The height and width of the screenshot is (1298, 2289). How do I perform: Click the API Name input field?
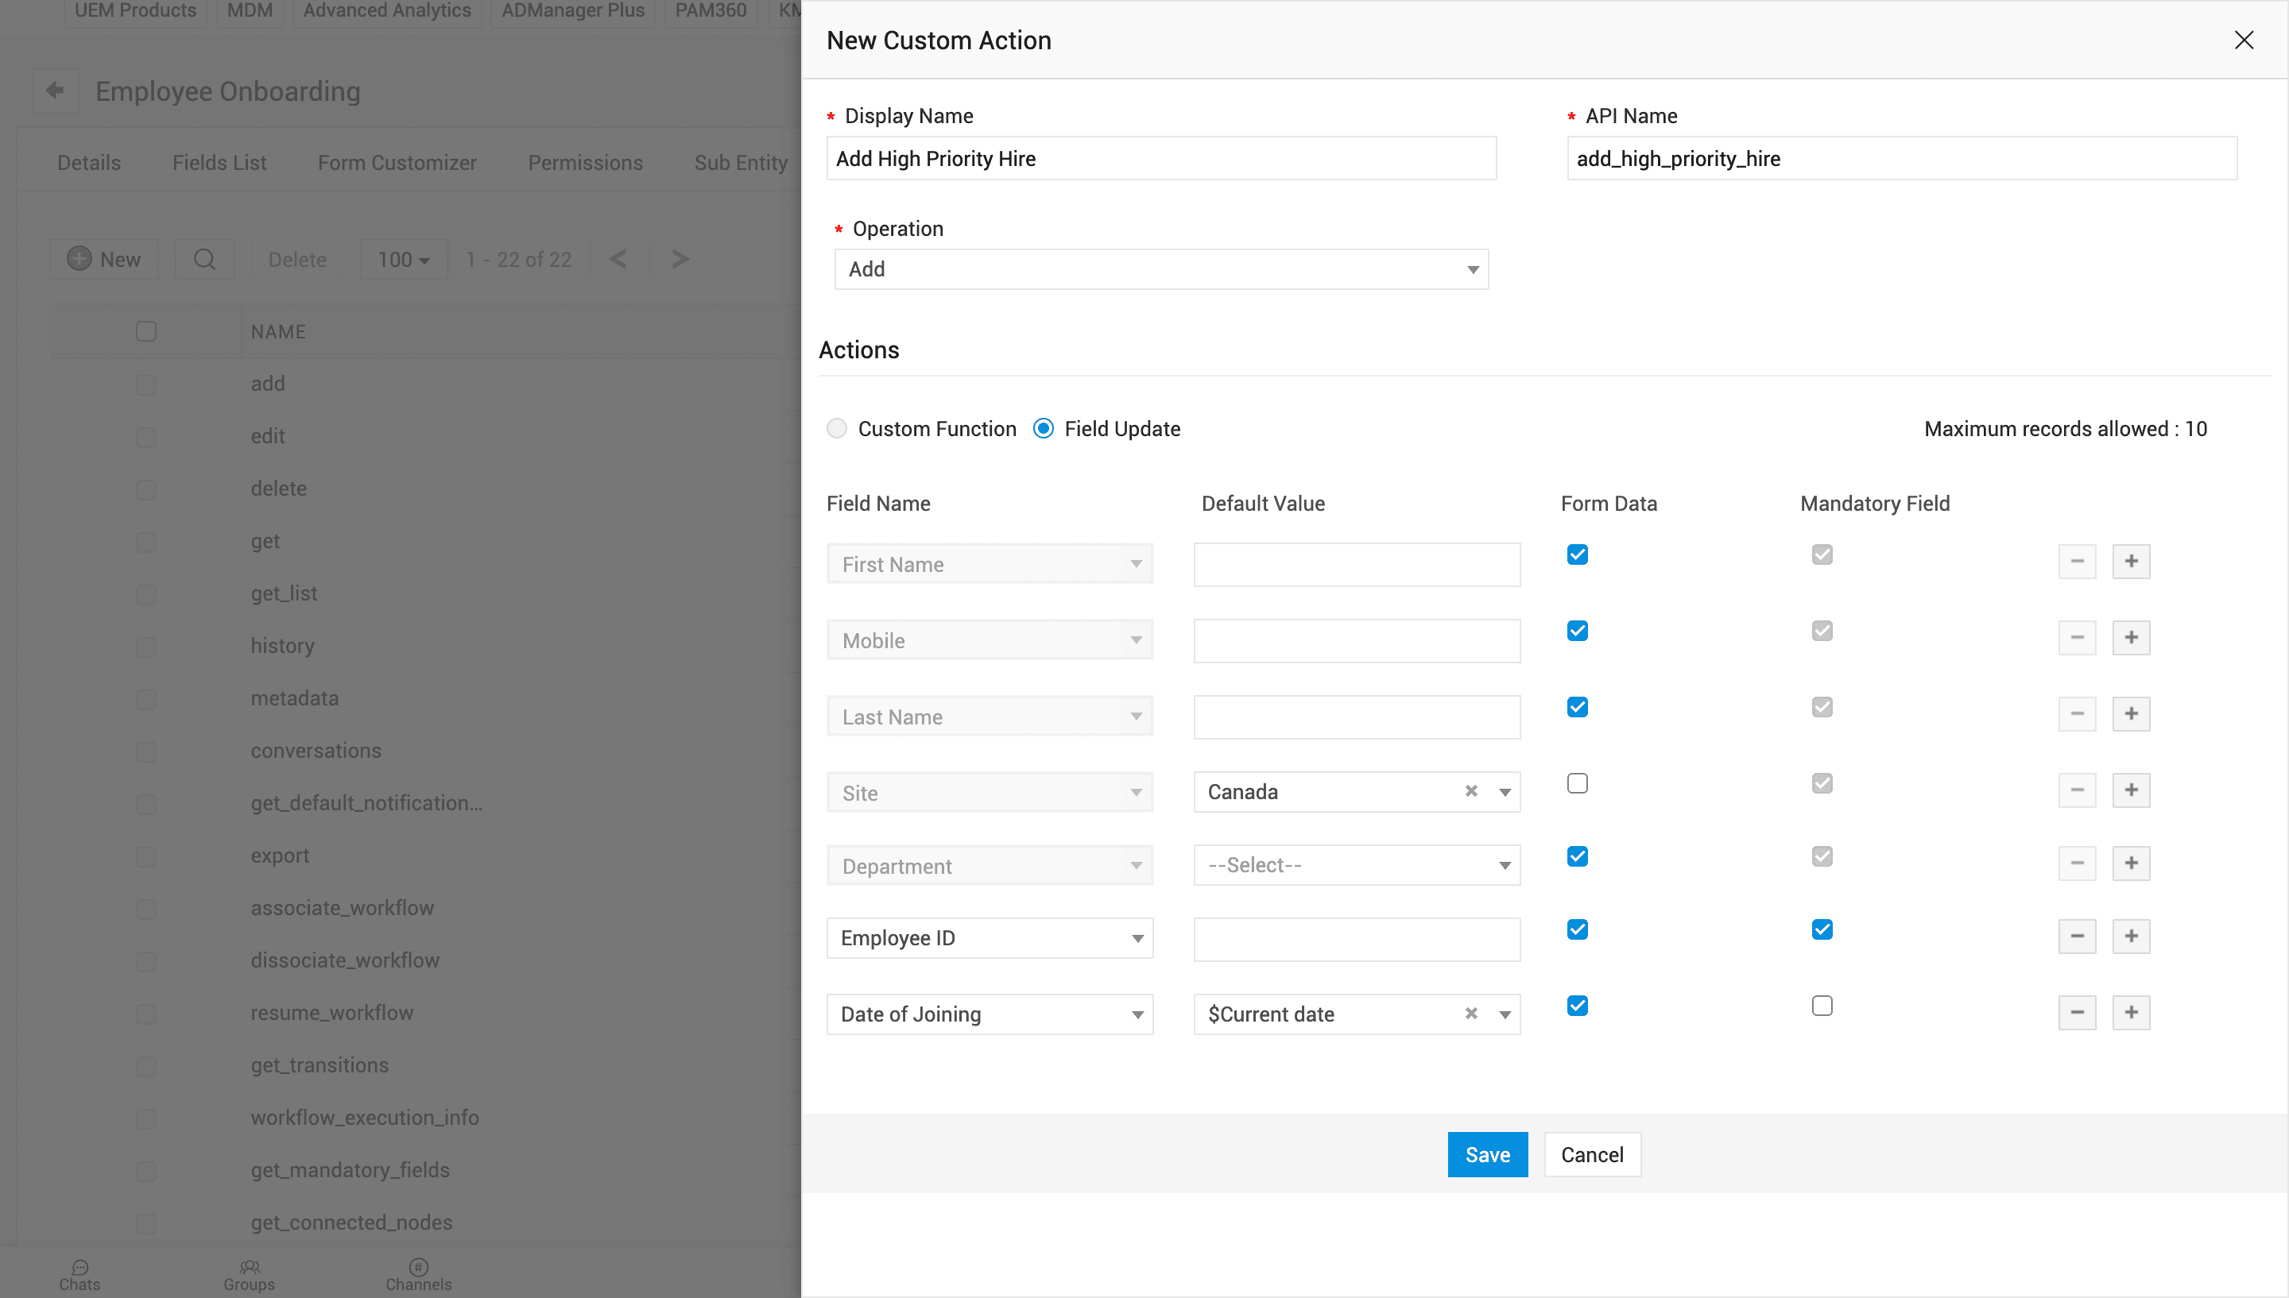[1902, 159]
